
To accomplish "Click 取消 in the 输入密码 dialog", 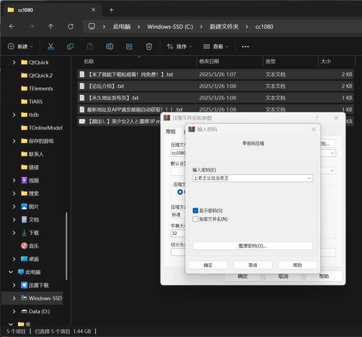I will 253,265.
